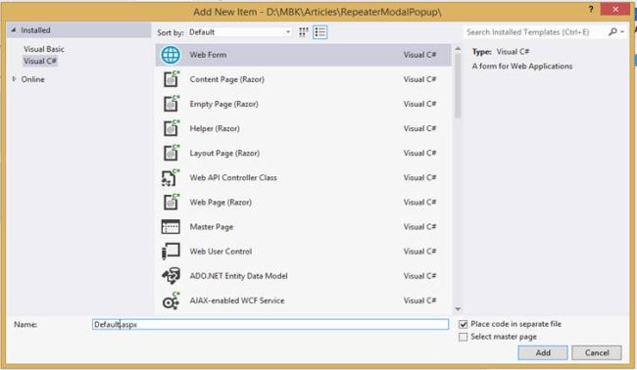This screenshot has height=370, width=637.
Task: Click the Cancel button
Action: click(597, 352)
